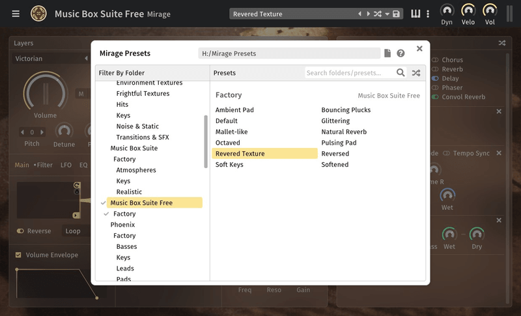This screenshot has width=521, height=316.
Task: Increase Pitch with right arrow
Action: pyautogui.click(x=42, y=132)
